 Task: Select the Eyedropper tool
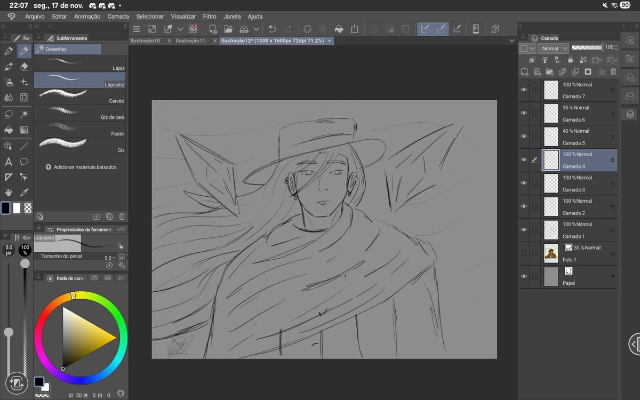click(24, 193)
